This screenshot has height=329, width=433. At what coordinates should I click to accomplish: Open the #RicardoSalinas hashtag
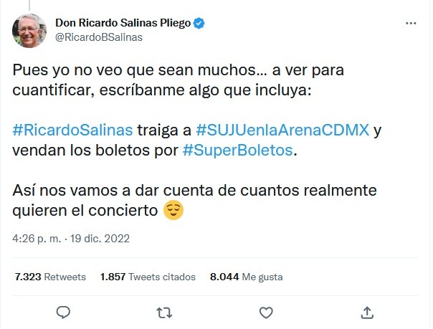[x=73, y=130]
